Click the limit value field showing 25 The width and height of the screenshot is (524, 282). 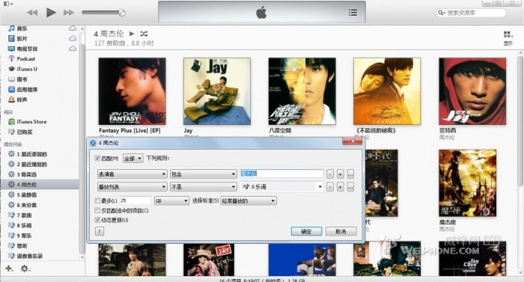point(135,200)
